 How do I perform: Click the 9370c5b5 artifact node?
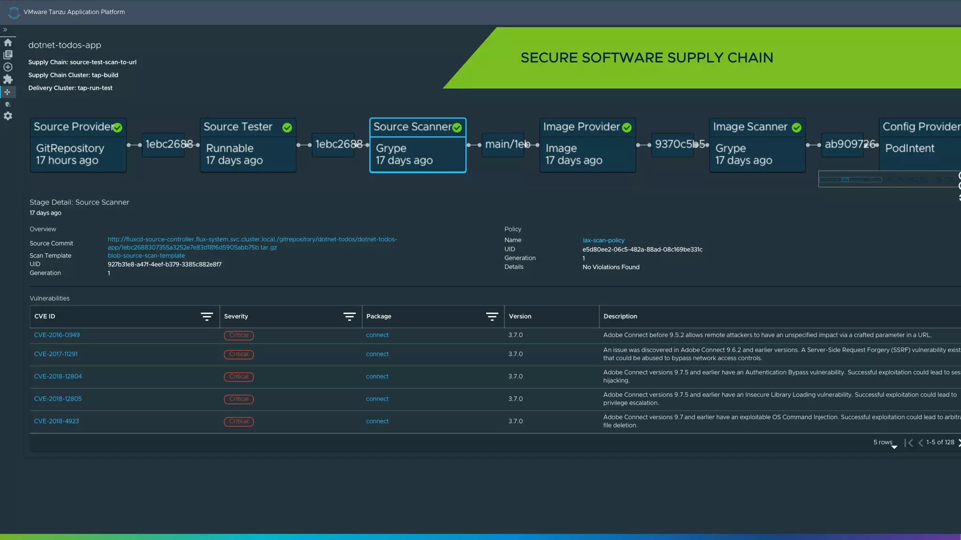click(673, 144)
